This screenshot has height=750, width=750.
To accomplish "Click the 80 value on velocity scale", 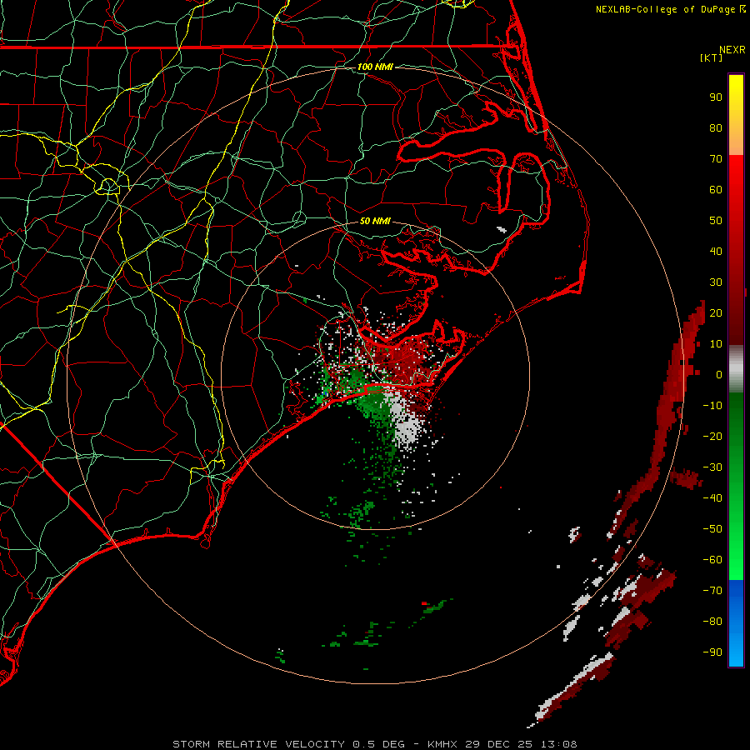I will pyautogui.click(x=716, y=128).
